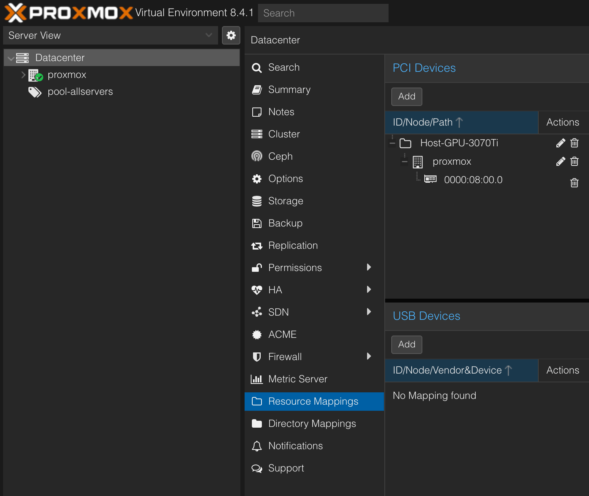Expand the HA submenu arrow

[x=369, y=289]
